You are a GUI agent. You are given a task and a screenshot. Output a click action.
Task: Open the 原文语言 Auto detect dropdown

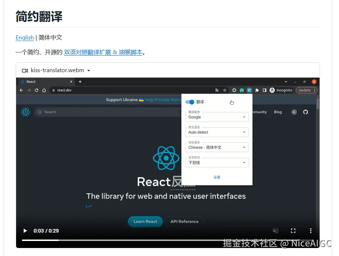coord(217,132)
